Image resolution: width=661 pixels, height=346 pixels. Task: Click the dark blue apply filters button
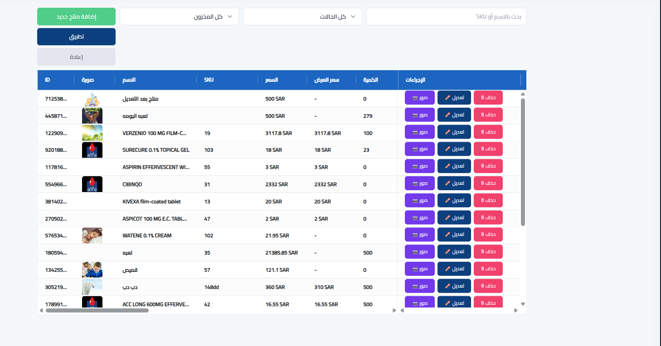[x=76, y=37]
